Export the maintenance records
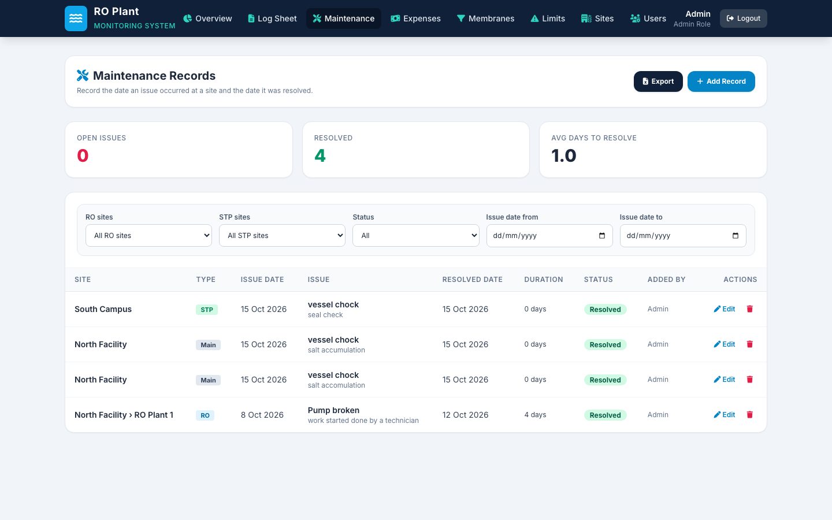 658,81
